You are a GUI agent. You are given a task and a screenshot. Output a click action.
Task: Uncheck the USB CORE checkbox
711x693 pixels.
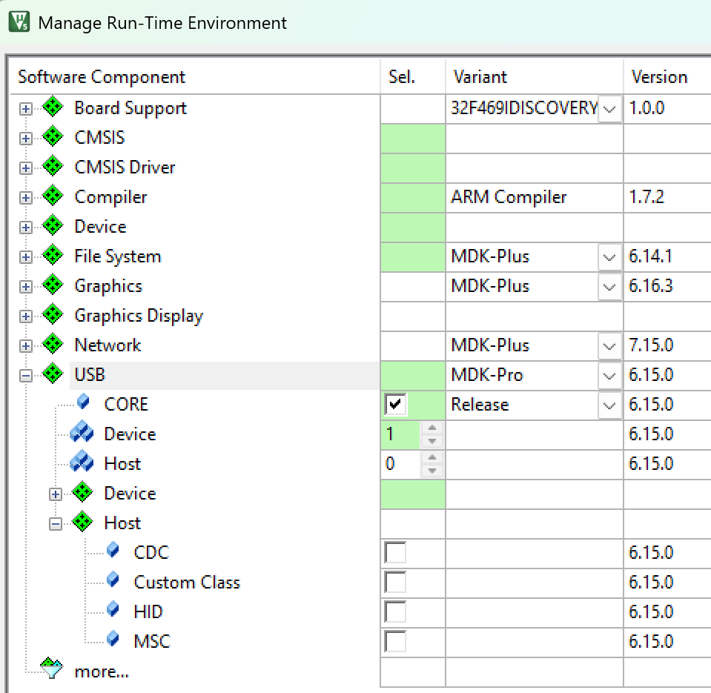[395, 404]
